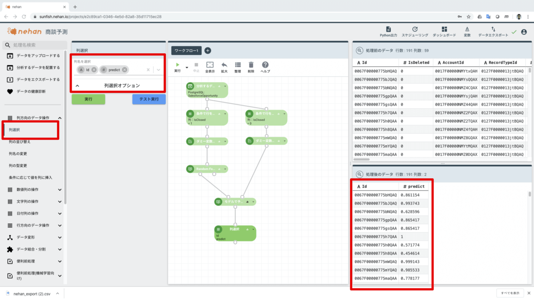Click the データをアップロードする sidebar item
The width and height of the screenshot is (534, 300).
coord(33,56)
